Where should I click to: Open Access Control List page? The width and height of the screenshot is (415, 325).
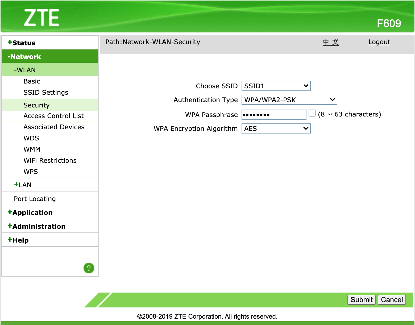[53, 116]
